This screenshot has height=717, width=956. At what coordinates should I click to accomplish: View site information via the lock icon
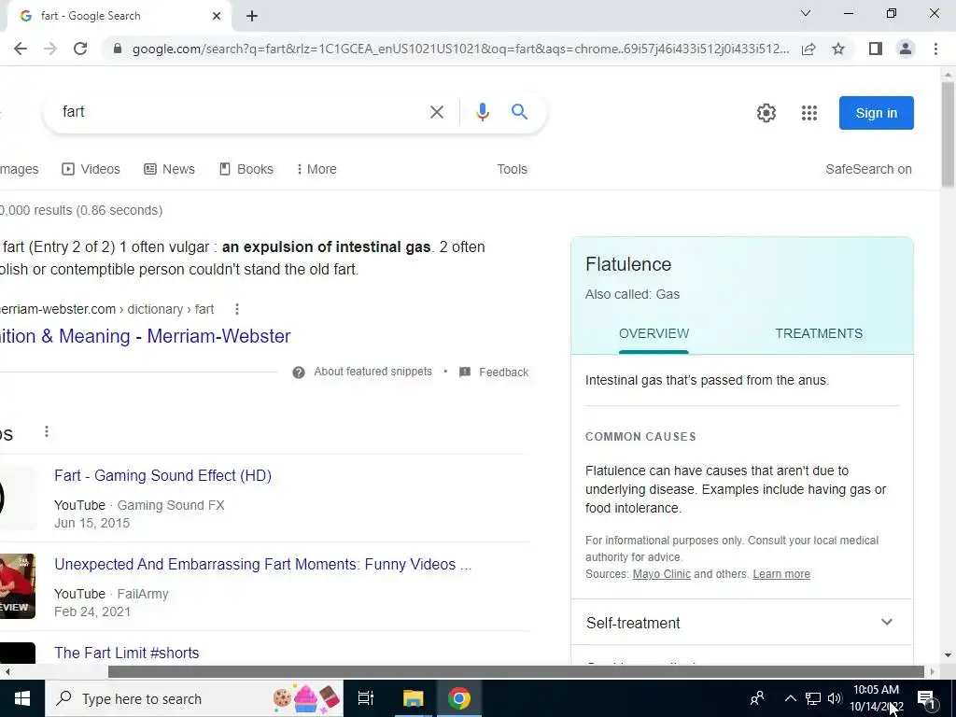(x=118, y=49)
